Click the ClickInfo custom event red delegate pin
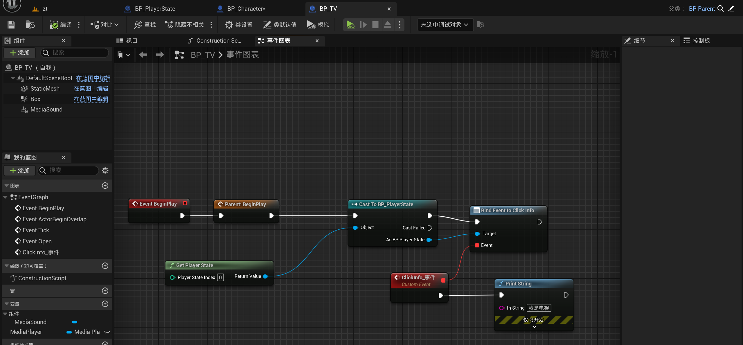Screen dimensions: 743x345 [x=443, y=280]
